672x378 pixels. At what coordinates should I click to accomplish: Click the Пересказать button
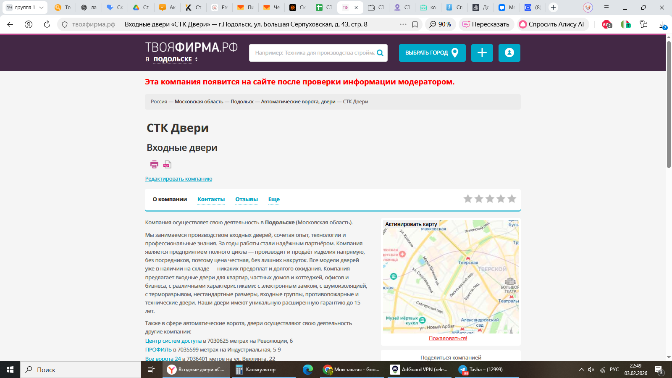(x=486, y=24)
